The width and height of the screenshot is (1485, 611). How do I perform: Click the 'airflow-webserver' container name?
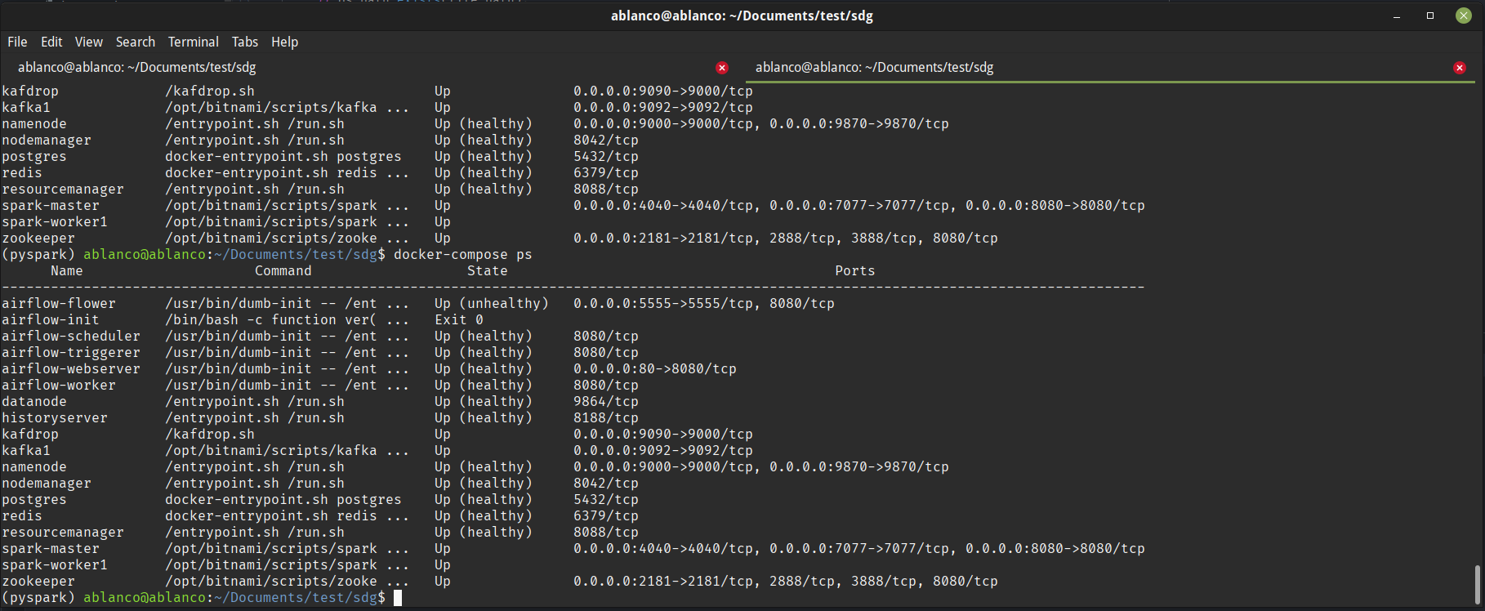pos(71,368)
